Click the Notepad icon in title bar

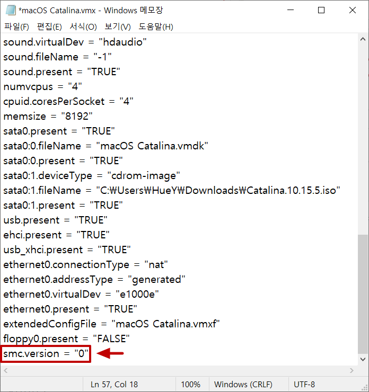[11, 10]
